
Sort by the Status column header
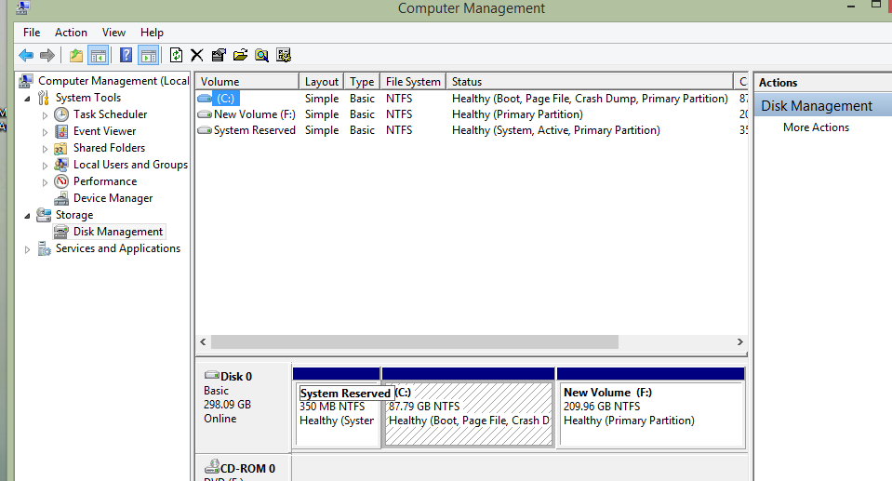click(x=590, y=81)
